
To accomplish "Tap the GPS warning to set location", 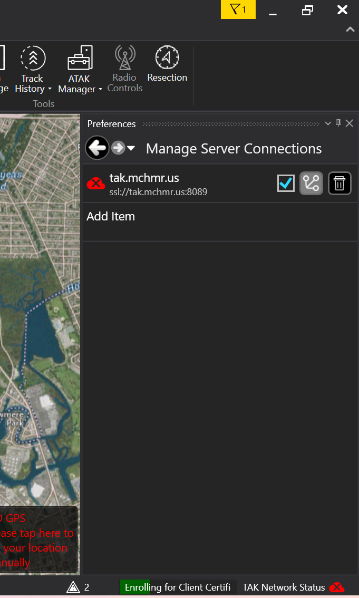I will (x=38, y=539).
